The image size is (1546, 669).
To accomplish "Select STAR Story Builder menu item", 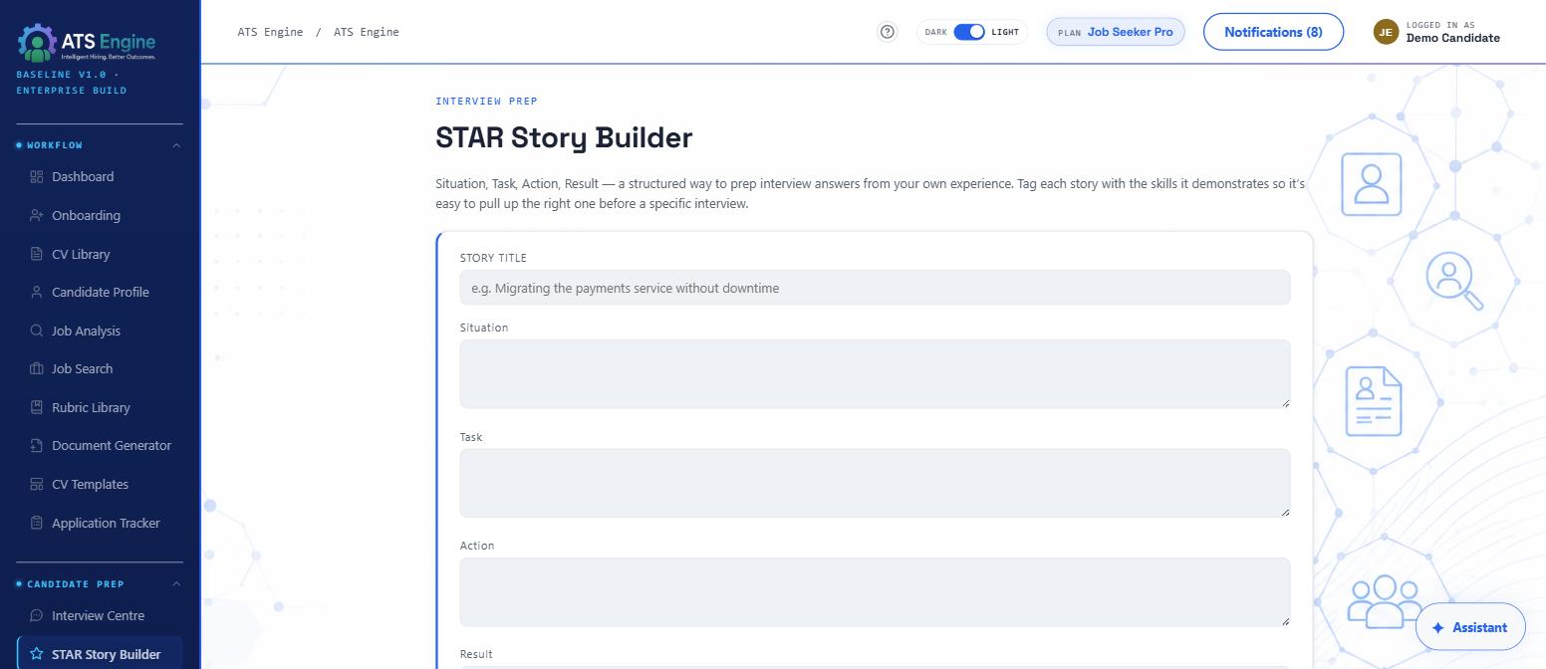I will click(100, 653).
